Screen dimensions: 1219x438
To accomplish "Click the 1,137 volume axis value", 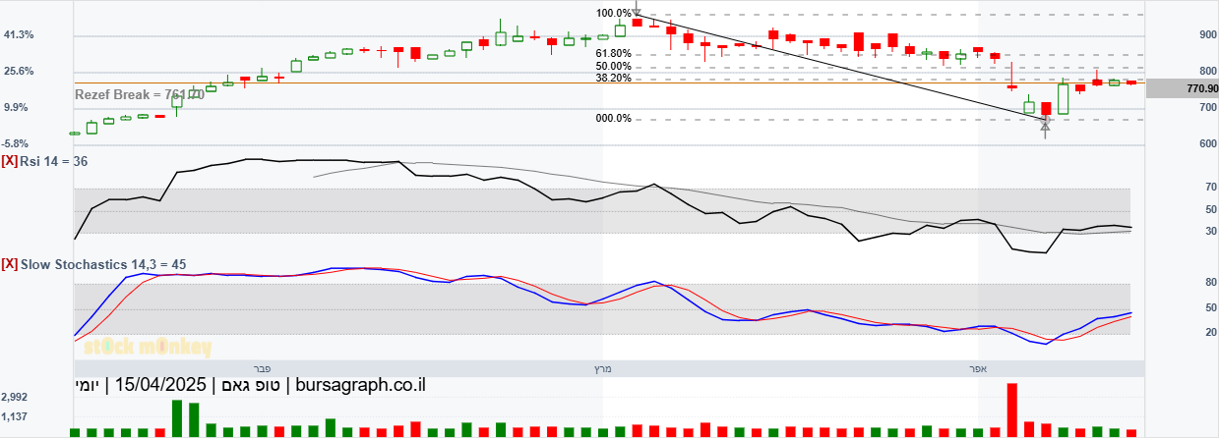I will pyautogui.click(x=15, y=415).
